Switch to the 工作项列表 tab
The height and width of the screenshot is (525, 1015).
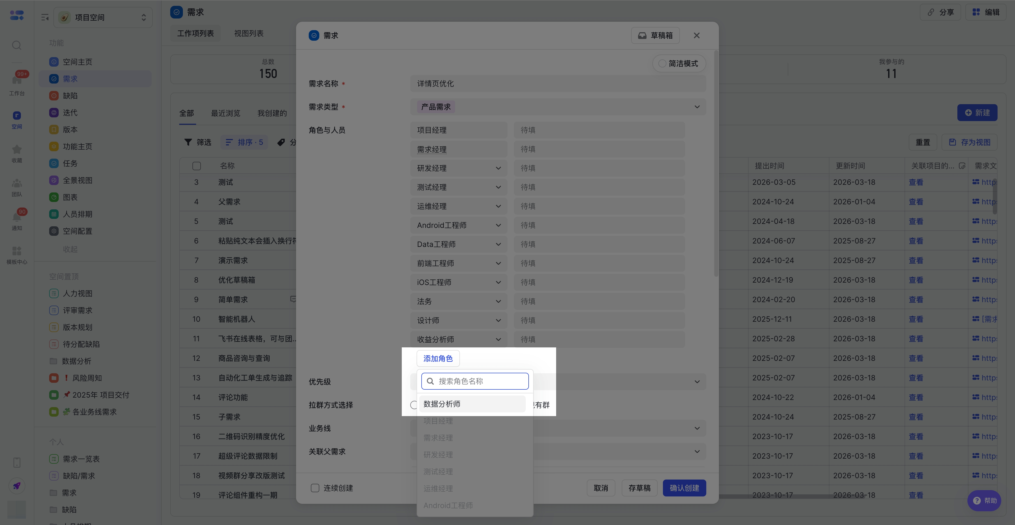195,33
